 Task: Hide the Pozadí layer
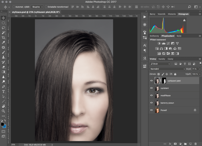pos(151,110)
